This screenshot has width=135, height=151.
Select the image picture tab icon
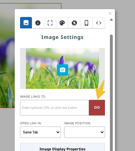pyautogui.click(x=26, y=23)
